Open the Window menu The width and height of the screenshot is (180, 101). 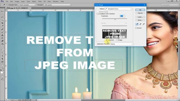(56, 1)
